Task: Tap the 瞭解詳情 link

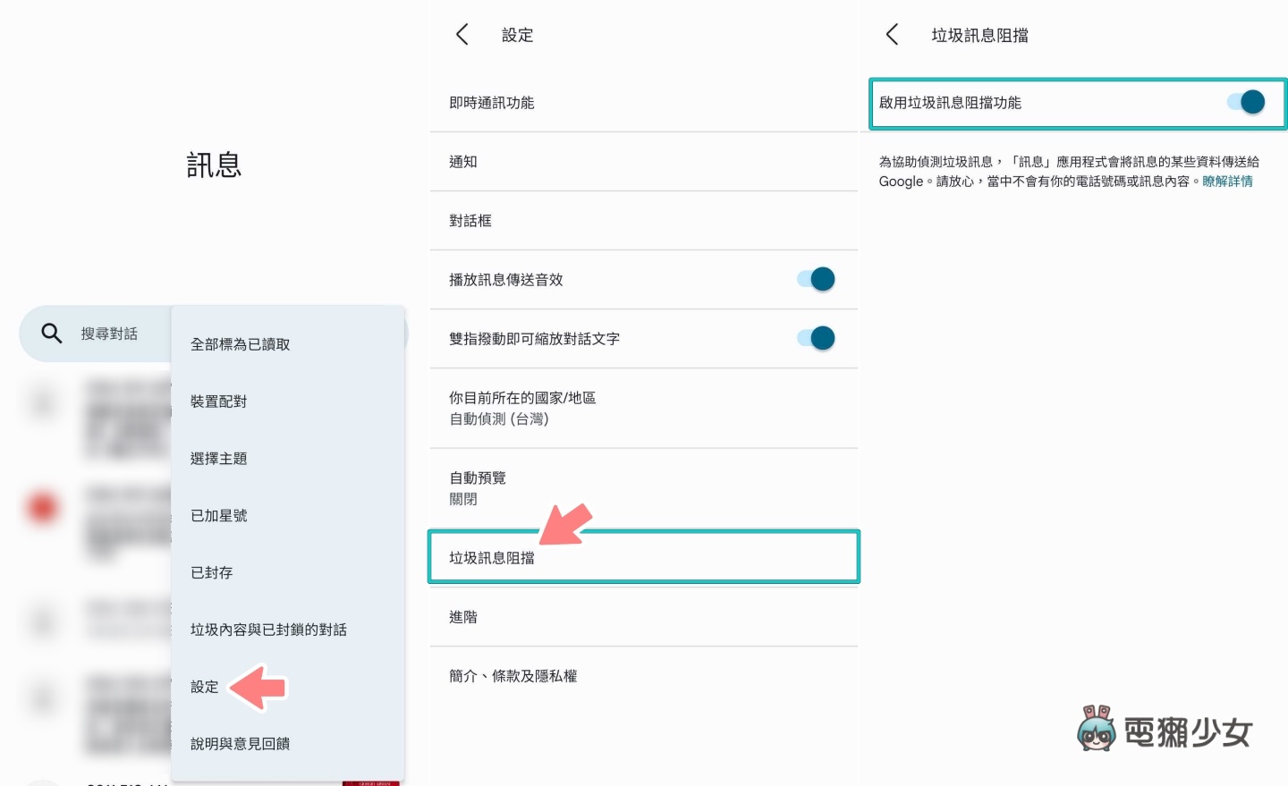Action: coord(1227,182)
